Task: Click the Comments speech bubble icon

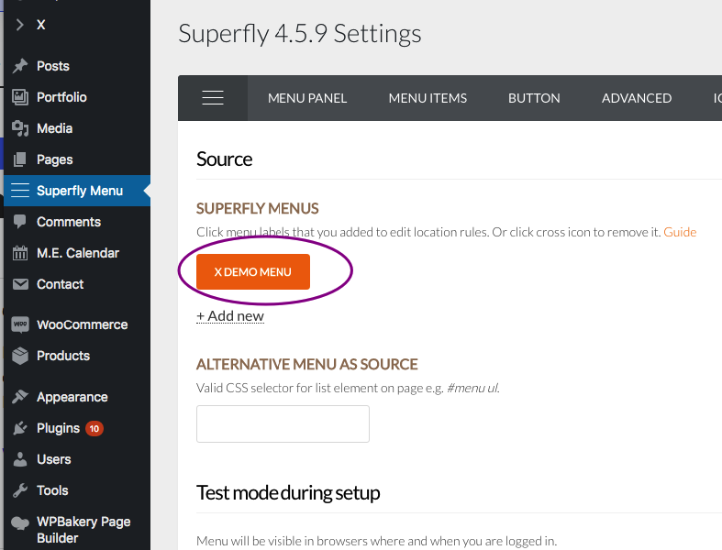Action: tap(20, 222)
